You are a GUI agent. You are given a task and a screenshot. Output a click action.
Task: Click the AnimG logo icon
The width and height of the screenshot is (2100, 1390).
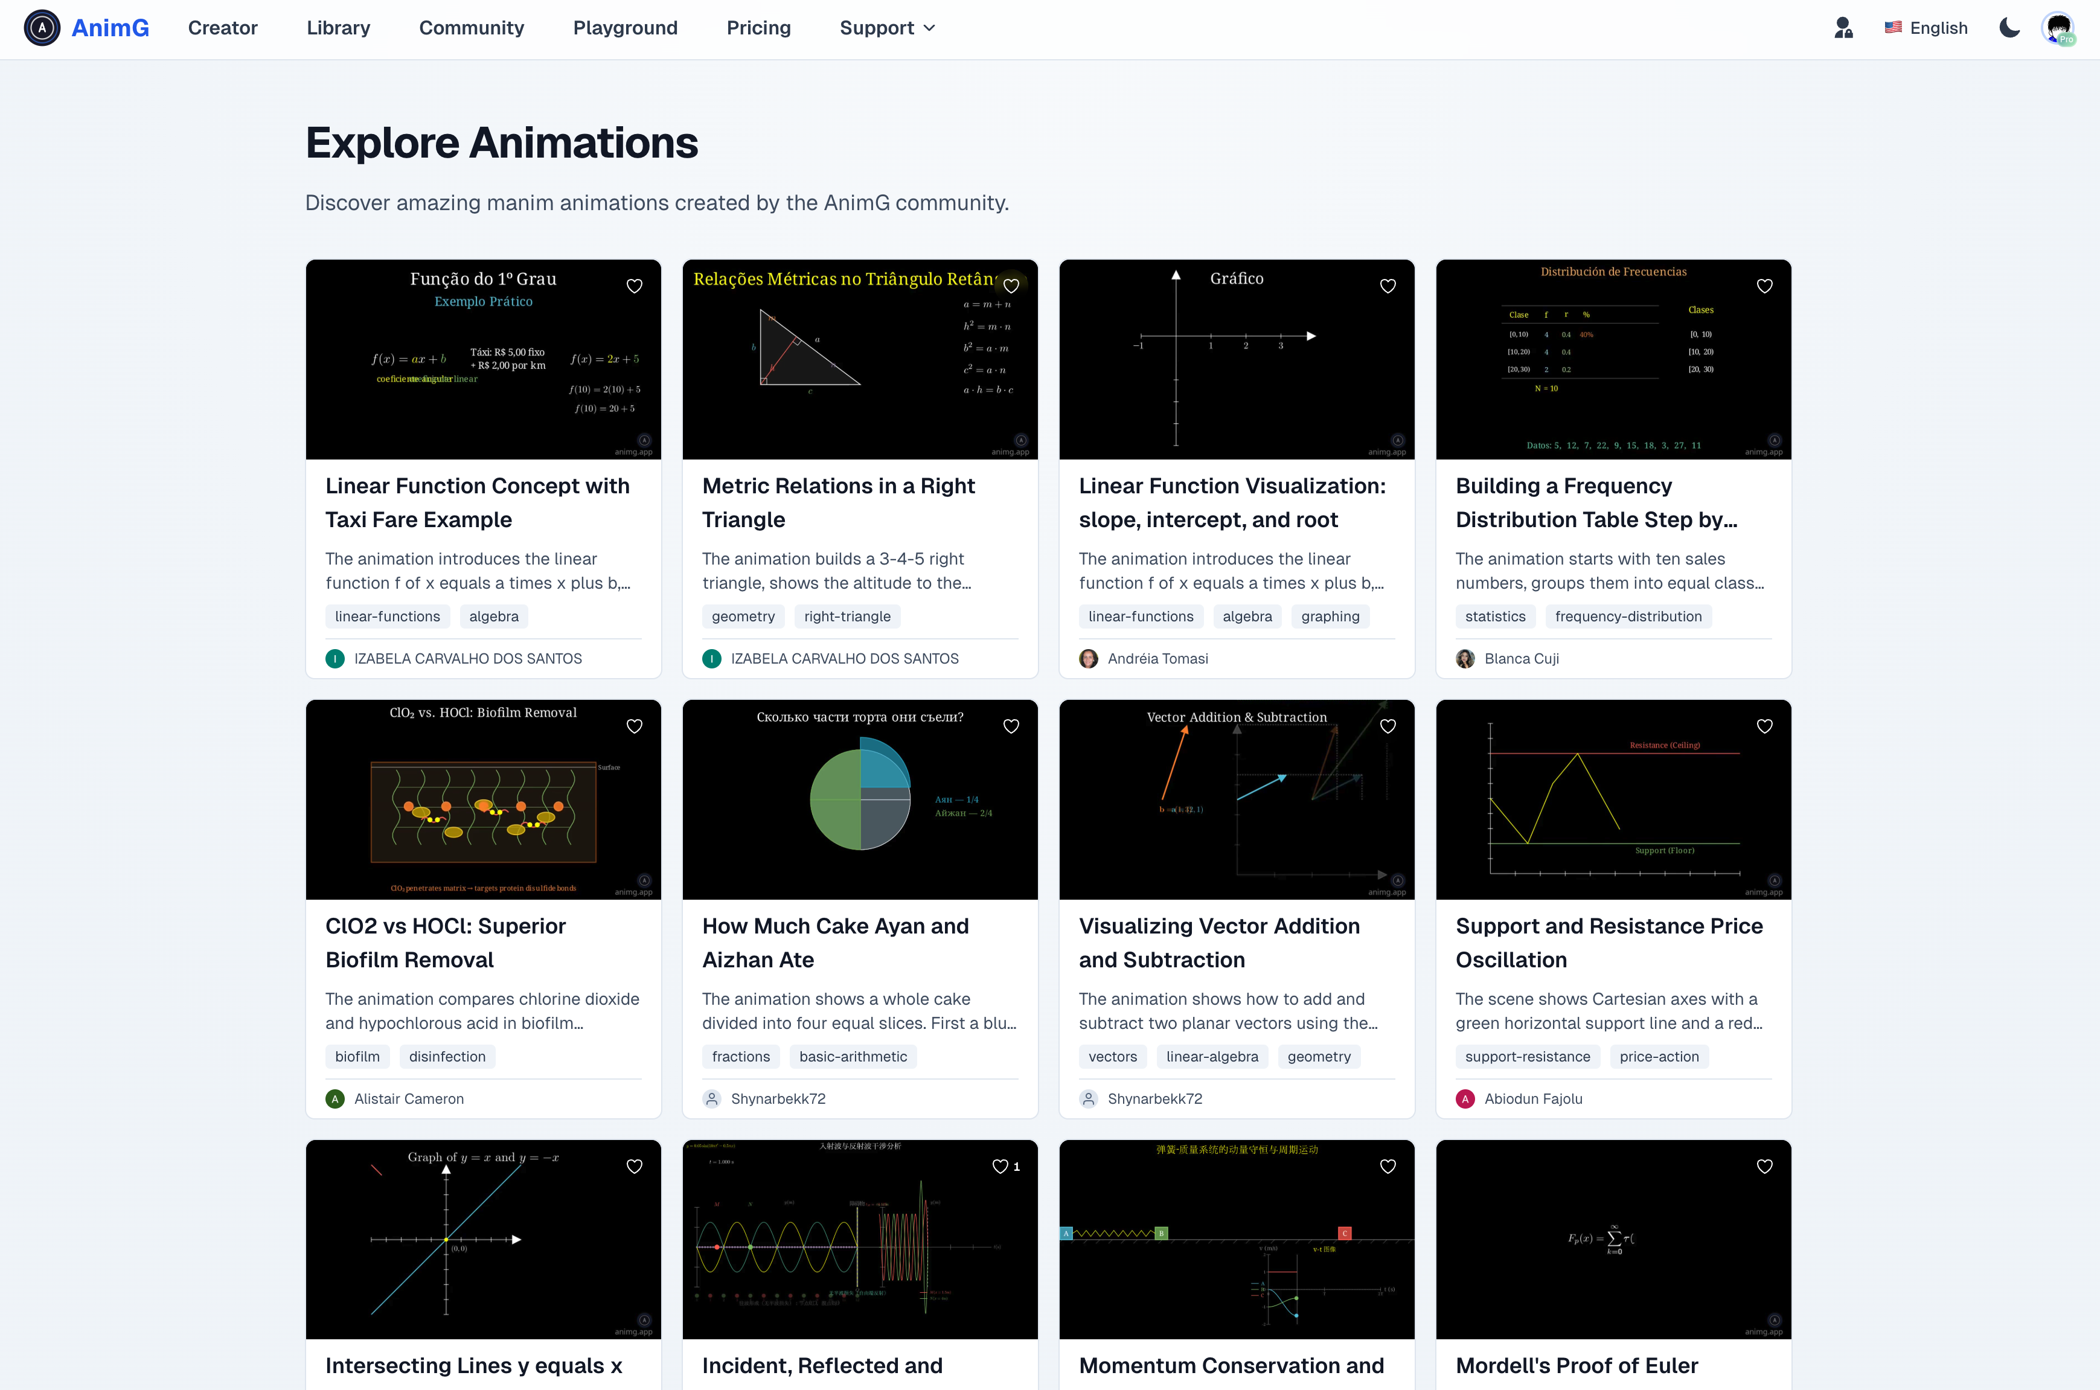(42, 28)
